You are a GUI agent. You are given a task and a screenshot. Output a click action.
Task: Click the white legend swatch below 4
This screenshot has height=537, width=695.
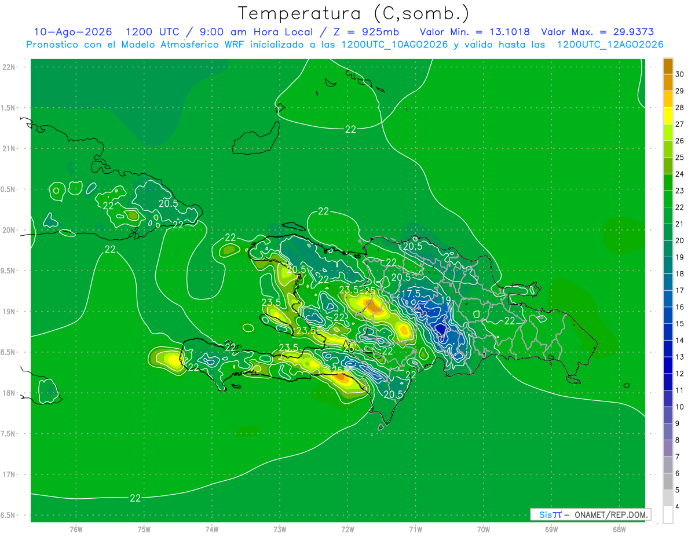coord(668,515)
